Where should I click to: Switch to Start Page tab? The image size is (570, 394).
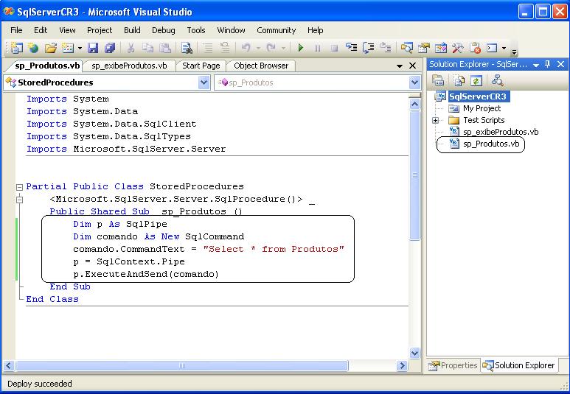point(201,66)
